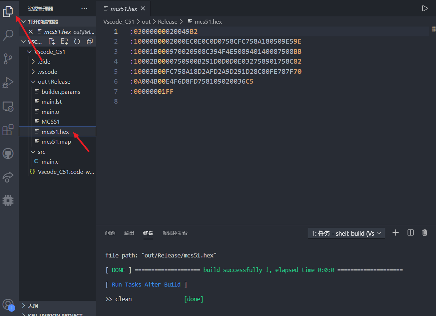This screenshot has width=436, height=316.
Task: Select mcs51.hex in file tree
Action: click(x=57, y=132)
